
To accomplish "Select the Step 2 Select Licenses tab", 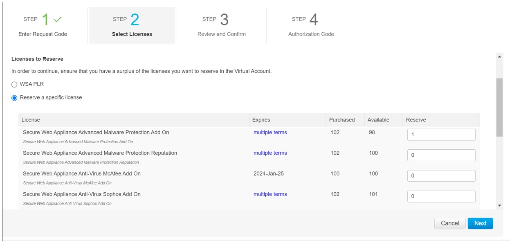I will coord(131,25).
